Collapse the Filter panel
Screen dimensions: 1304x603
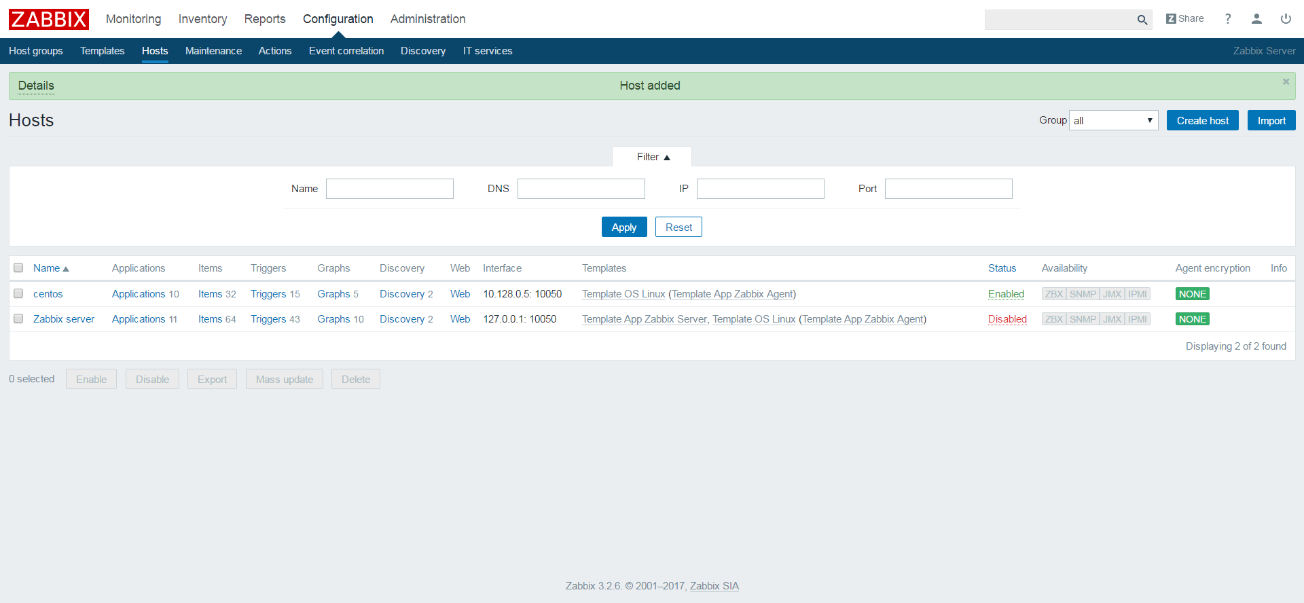pyautogui.click(x=652, y=157)
